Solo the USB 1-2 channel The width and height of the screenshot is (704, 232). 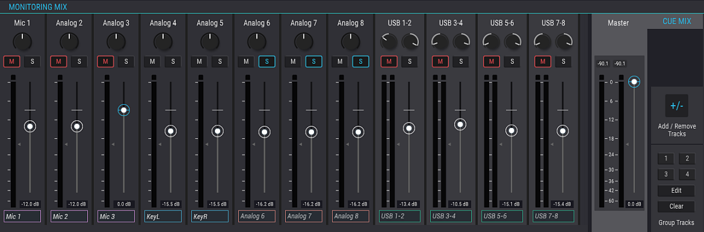410,61
